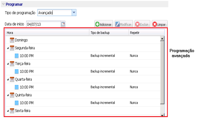Click the Terça-feira calendar icon

[12, 64]
